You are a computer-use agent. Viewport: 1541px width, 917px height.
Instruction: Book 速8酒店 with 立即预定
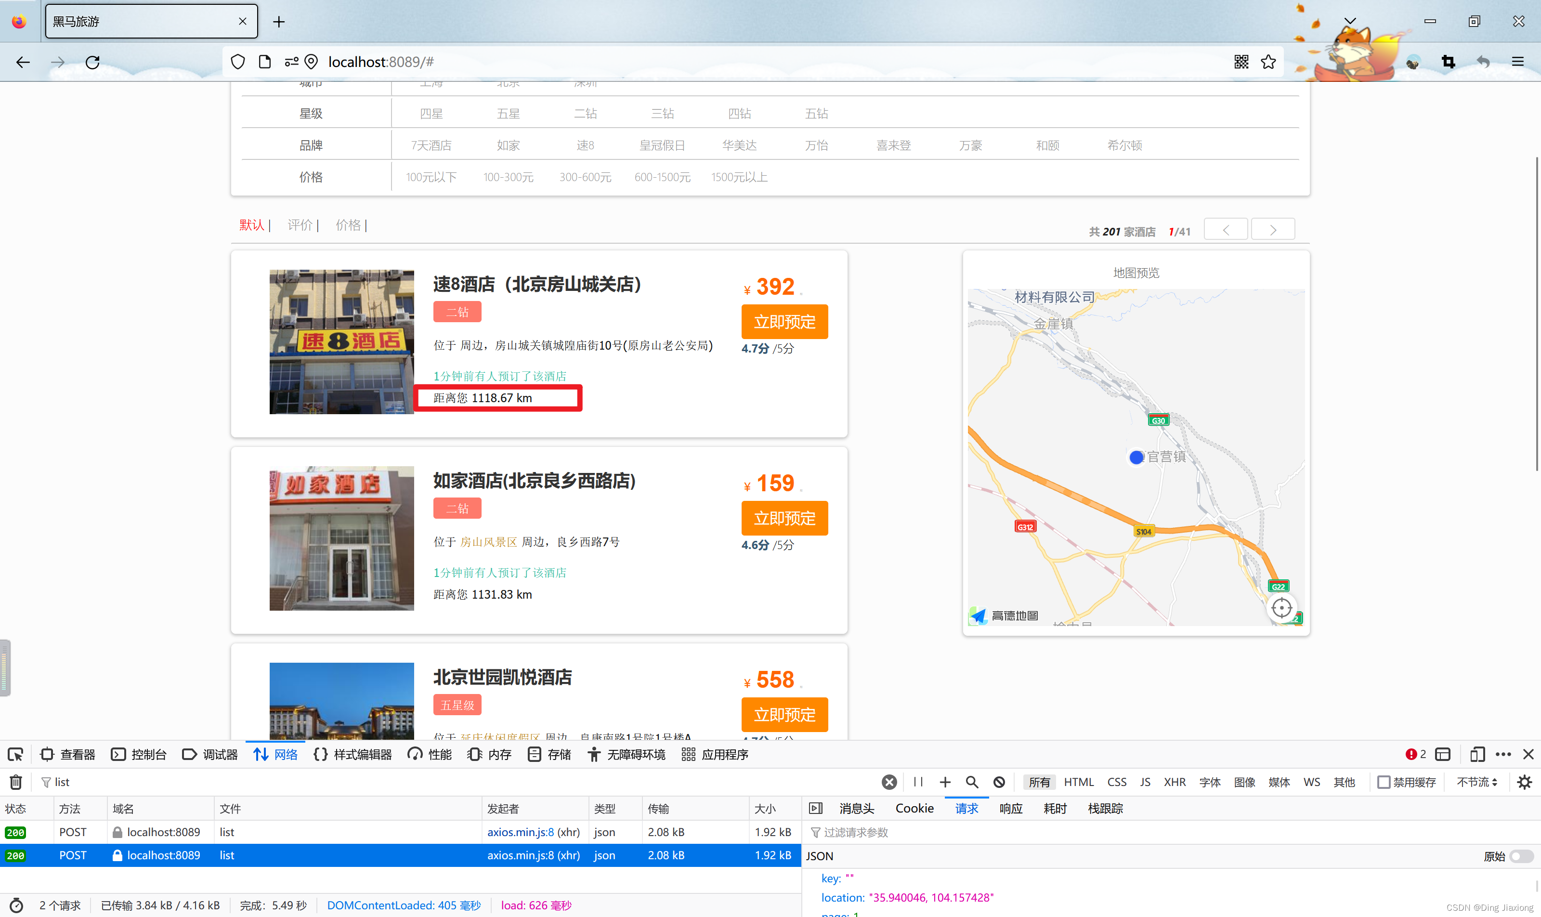pos(785,322)
